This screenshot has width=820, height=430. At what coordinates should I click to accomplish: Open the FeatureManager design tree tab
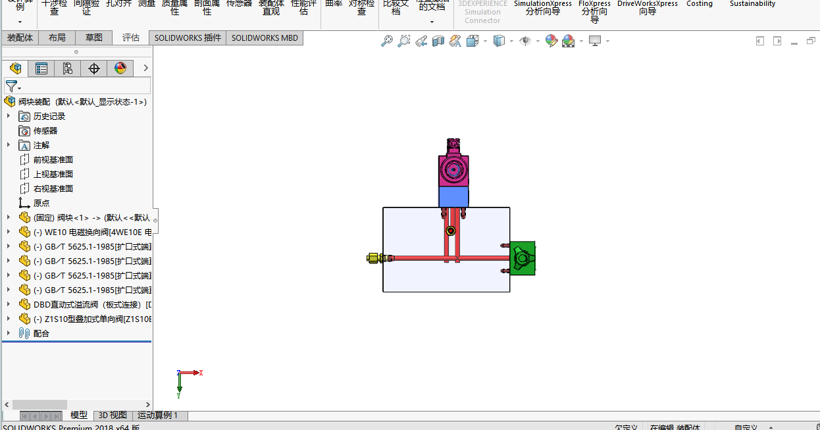point(15,68)
